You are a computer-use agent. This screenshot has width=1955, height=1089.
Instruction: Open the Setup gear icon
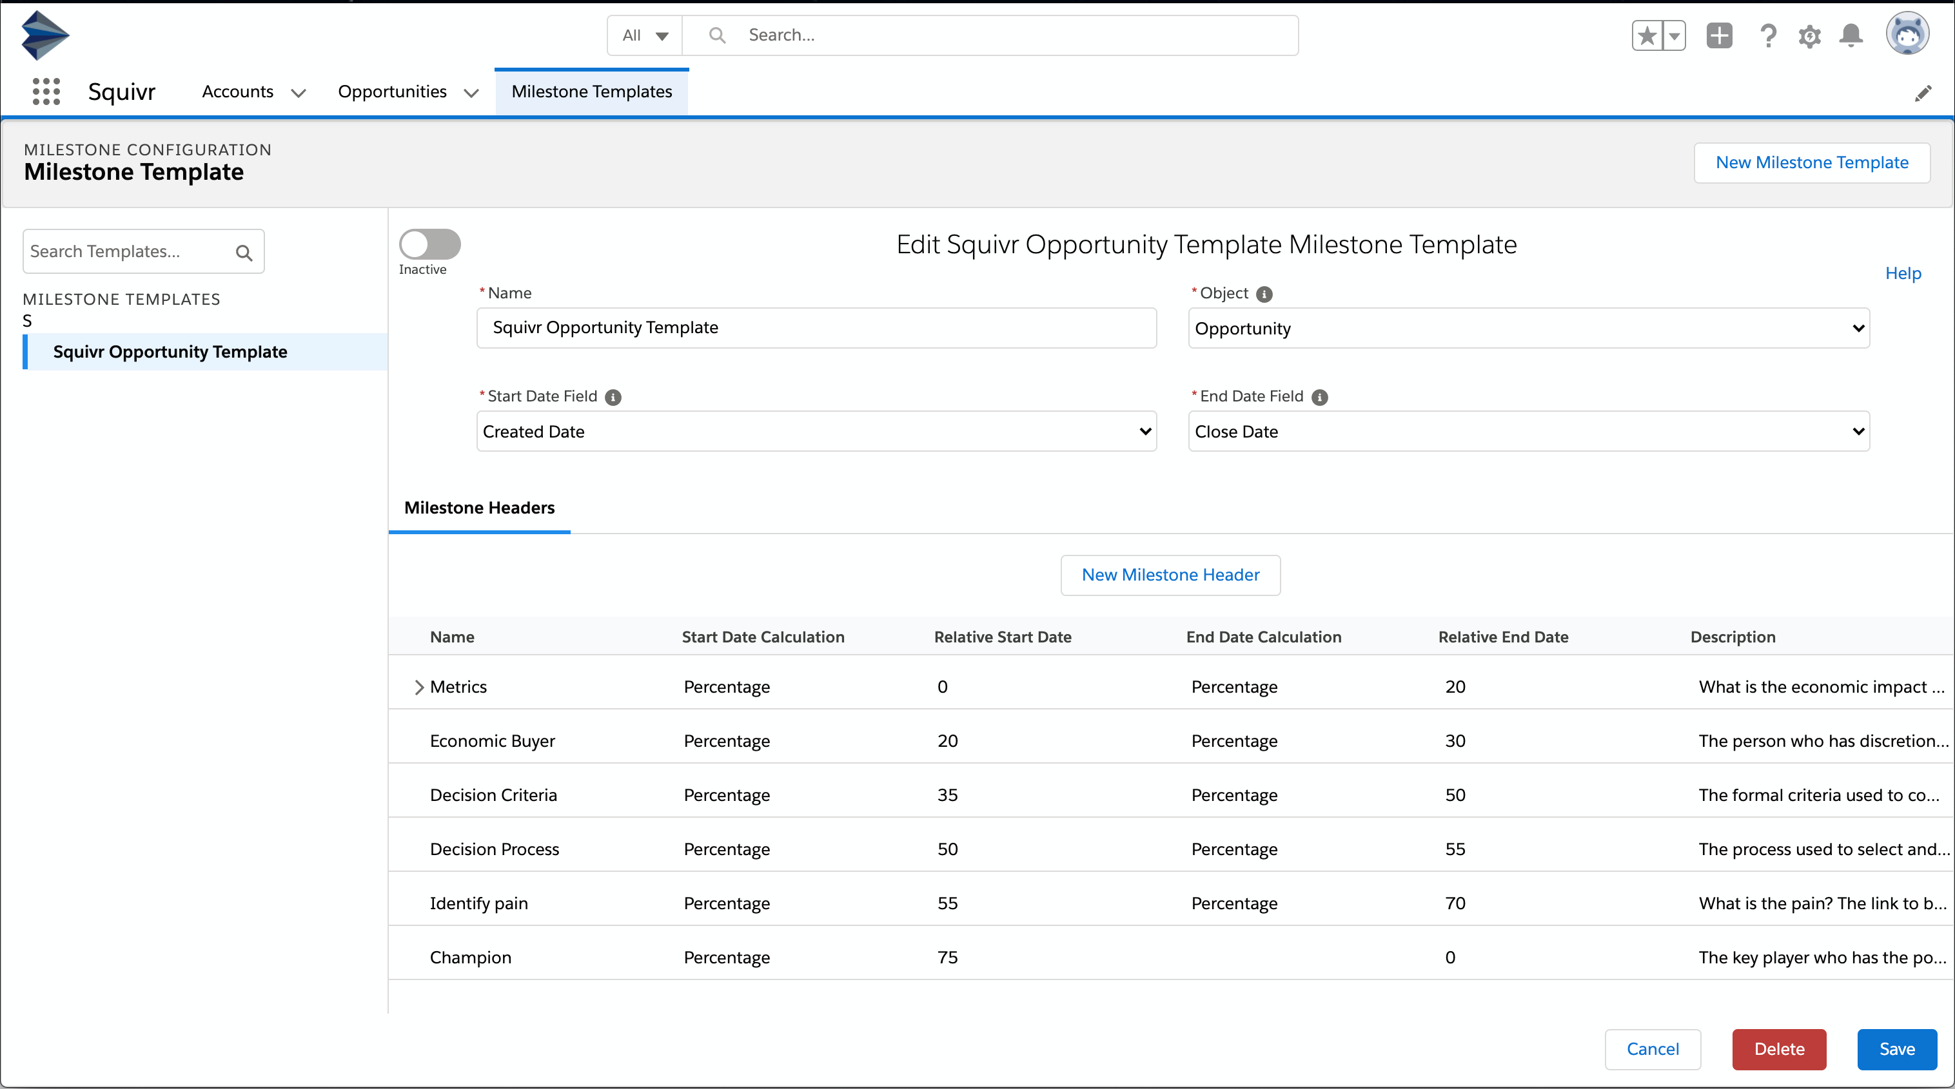pyautogui.click(x=1809, y=35)
